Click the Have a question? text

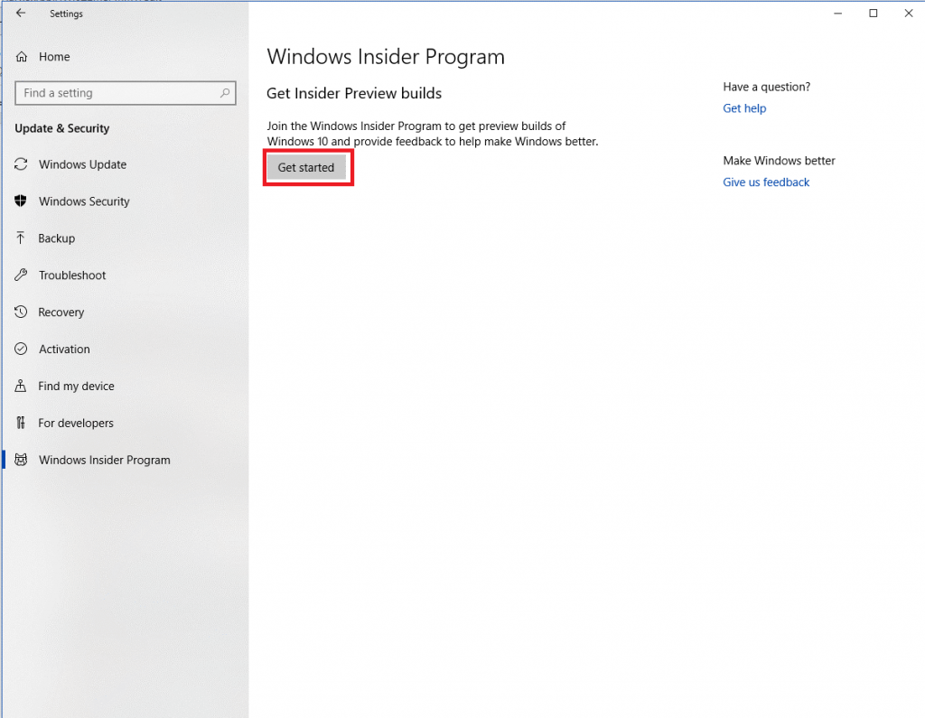click(x=766, y=87)
